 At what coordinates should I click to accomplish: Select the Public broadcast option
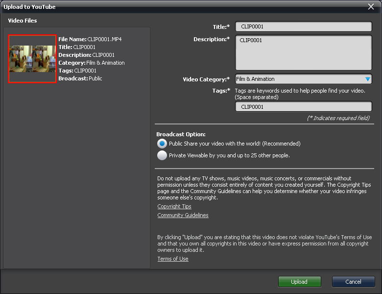[162, 144]
